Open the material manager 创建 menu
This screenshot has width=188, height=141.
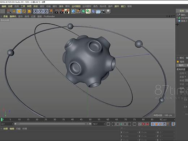point(5,129)
